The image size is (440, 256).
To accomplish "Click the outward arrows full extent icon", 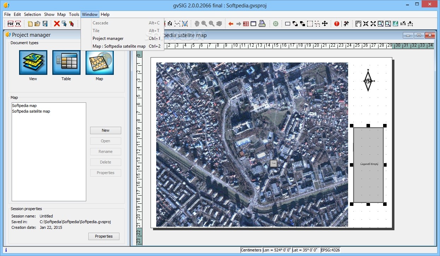I will pyautogui.click(x=373, y=24).
